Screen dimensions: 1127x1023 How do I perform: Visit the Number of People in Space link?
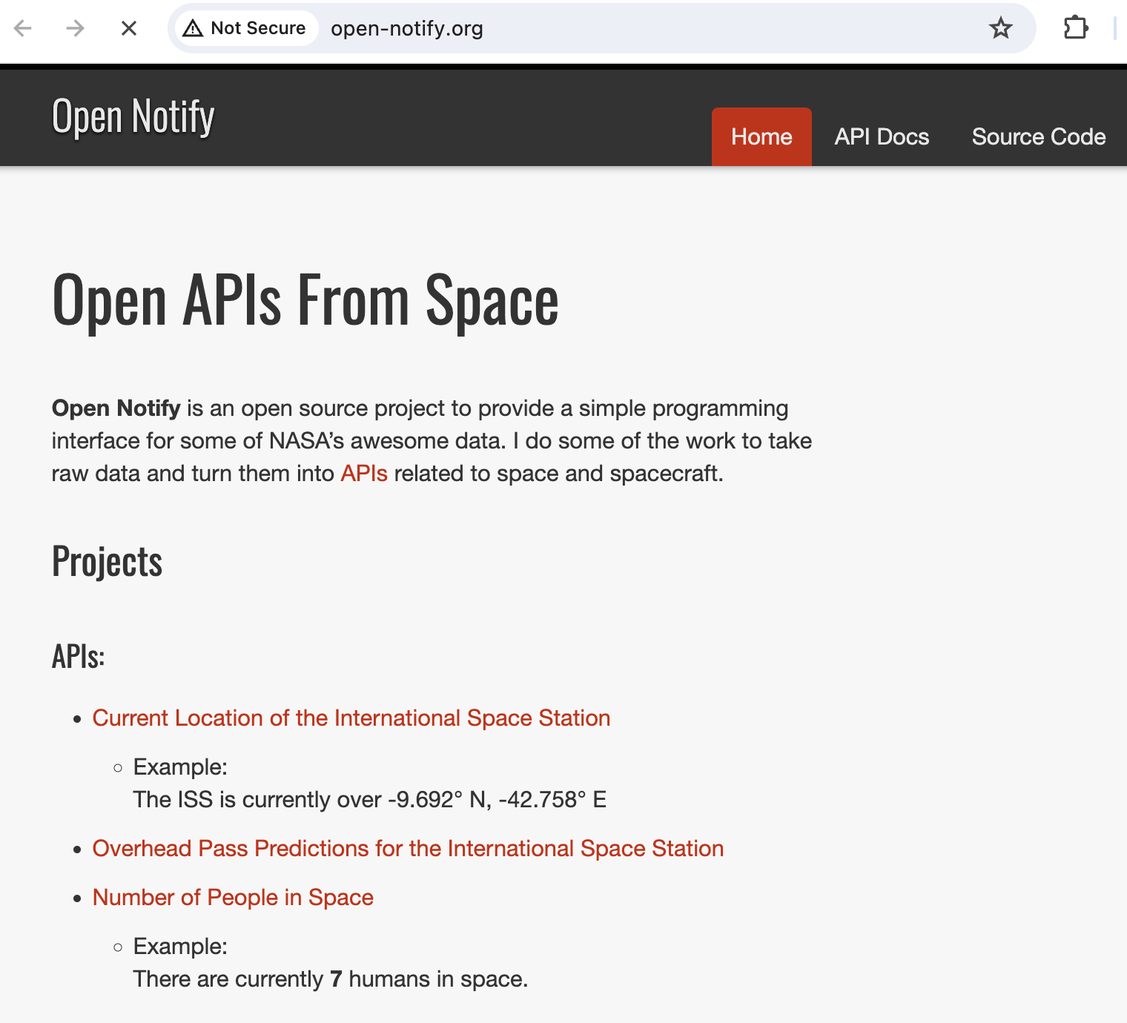(233, 897)
